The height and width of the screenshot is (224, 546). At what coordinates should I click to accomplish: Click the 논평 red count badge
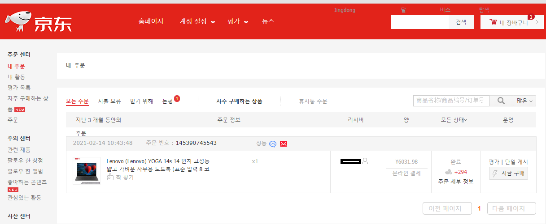(x=177, y=98)
